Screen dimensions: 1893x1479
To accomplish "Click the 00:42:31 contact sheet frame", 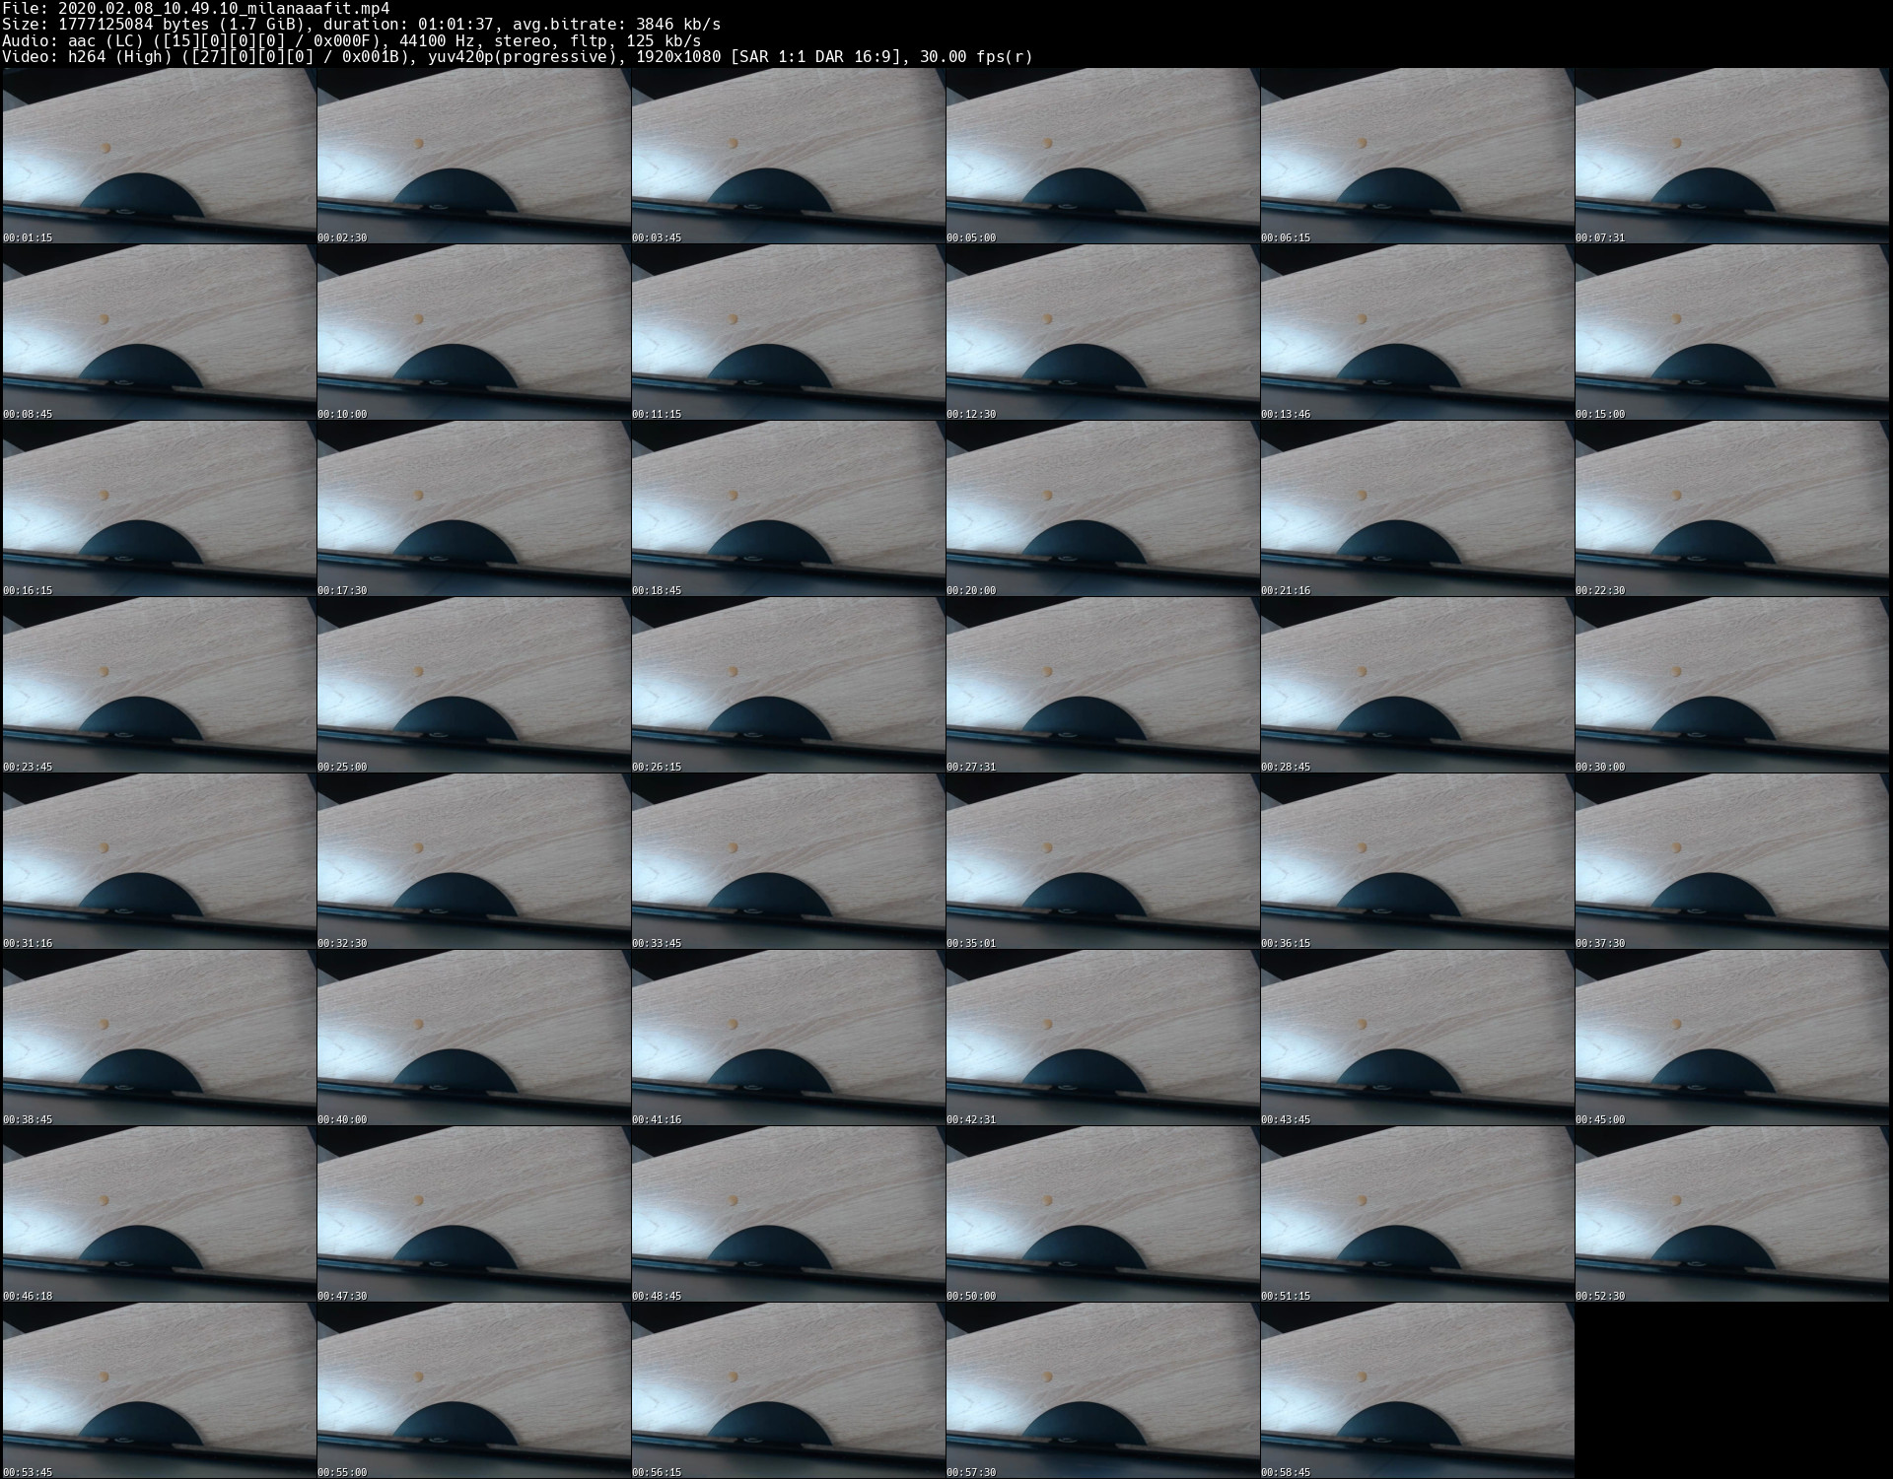I will point(1102,1038).
